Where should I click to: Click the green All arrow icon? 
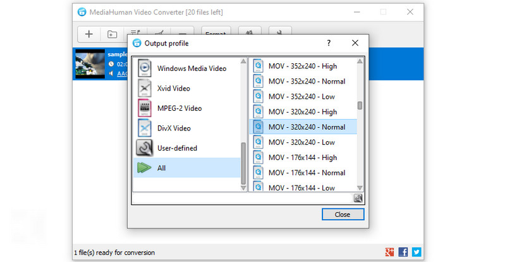click(x=144, y=168)
